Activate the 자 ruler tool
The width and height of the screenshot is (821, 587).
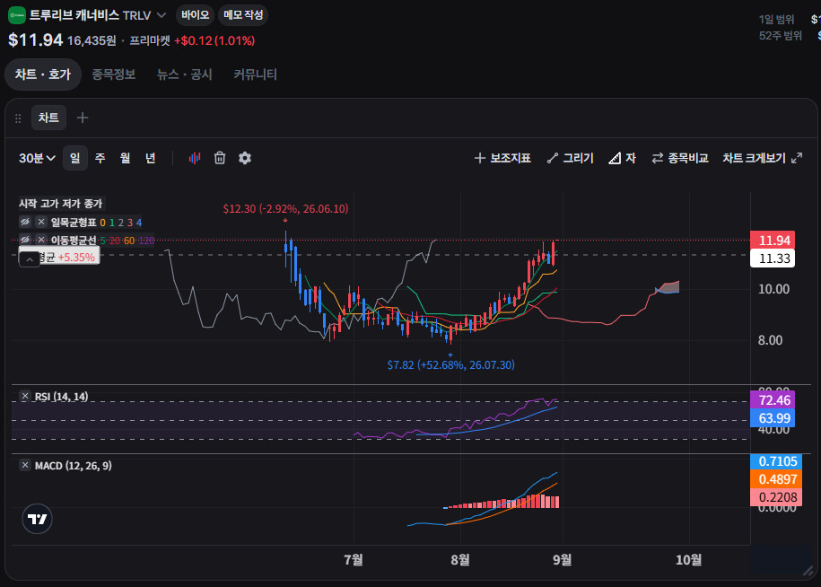pyautogui.click(x=623, y=158)
